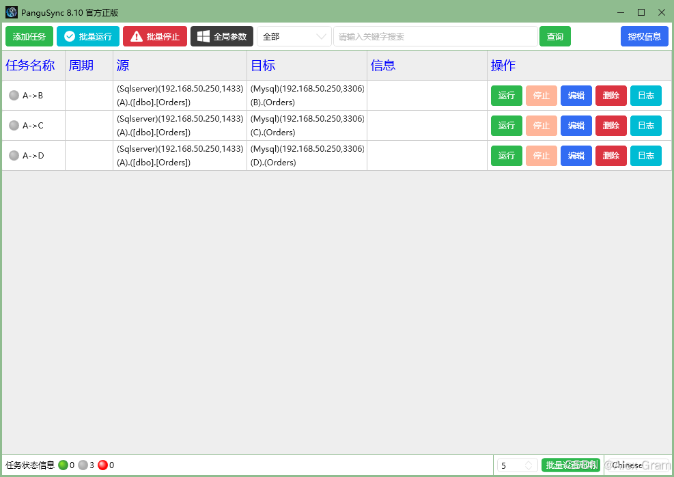
Task: Click the checkmark icon on 批量运行
Action: coord(70,36)
